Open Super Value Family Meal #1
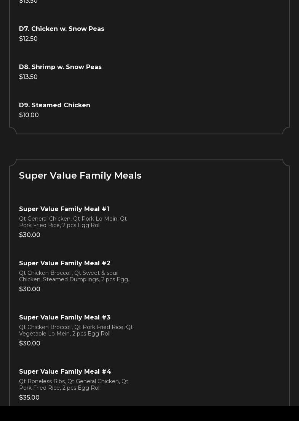The width and height of the screenshot is (299, 421). click(x=64, y=209)
